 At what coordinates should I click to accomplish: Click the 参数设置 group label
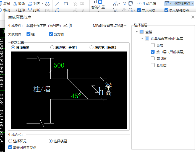17,42
